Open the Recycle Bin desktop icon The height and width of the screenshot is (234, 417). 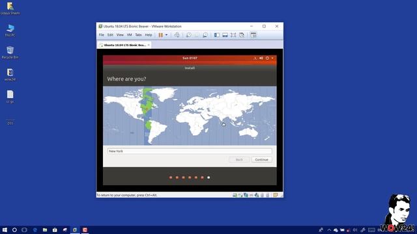10,52
